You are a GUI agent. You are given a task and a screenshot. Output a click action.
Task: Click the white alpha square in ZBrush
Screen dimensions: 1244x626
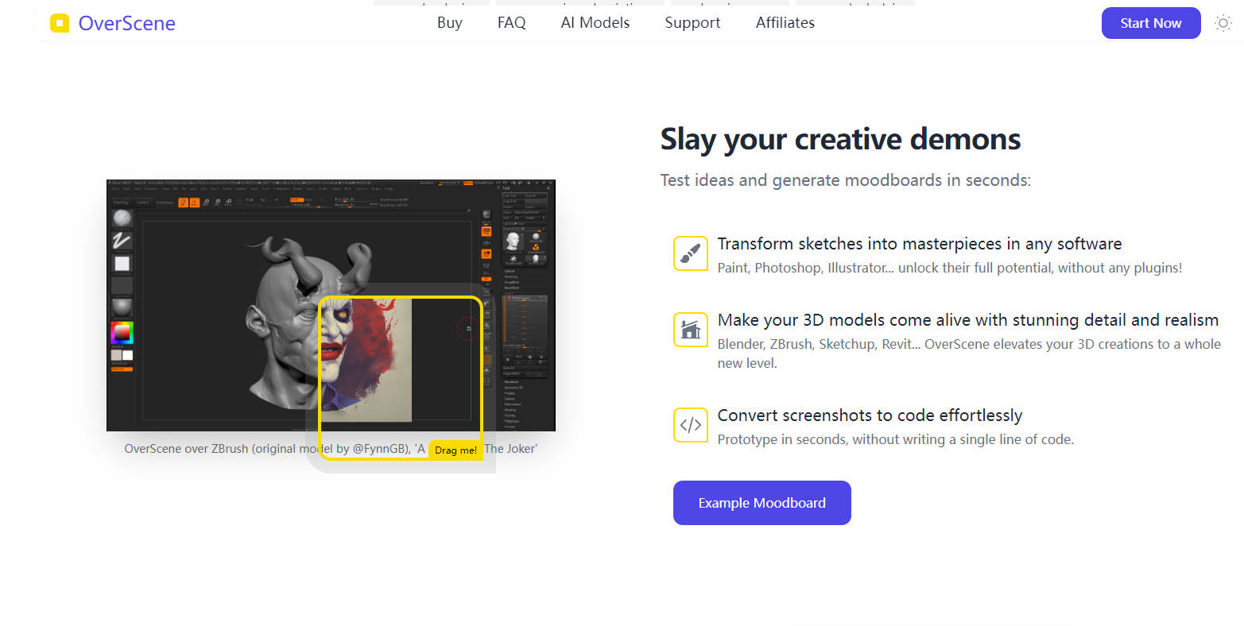tap(122, 264)
